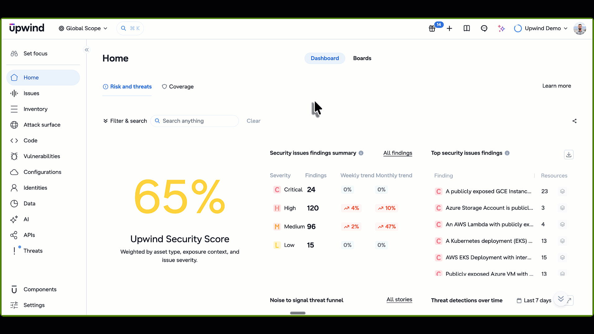Open Kubernetes deployment (EKS) finding
This screenshot has width=594, height=334.
tap(489, 241)
